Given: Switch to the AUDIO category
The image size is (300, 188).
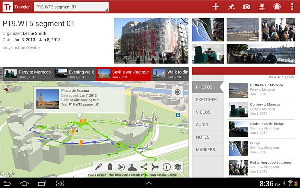Looking at the screenshot, I should [x=208, y=125].
